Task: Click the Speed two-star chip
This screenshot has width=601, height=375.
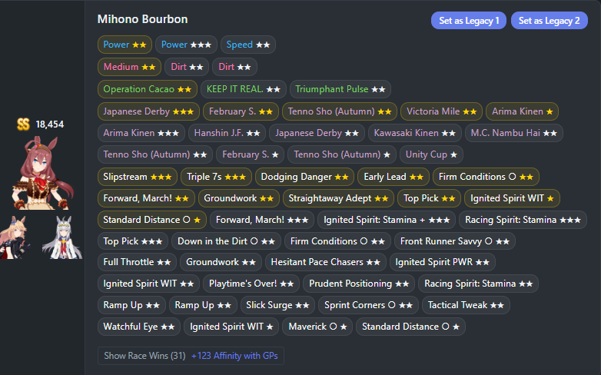Action: point(248,45)
